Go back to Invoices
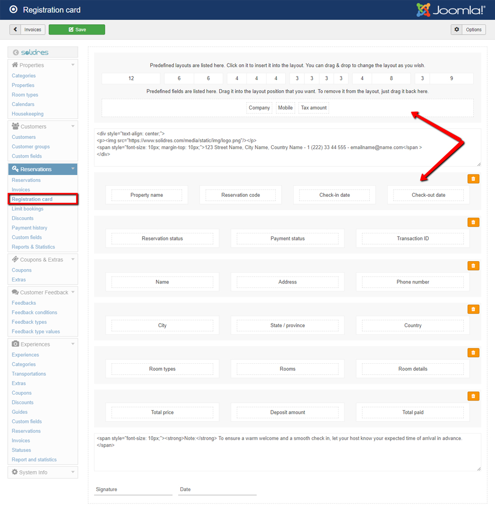The image size is (495, 508). (28, 30)
